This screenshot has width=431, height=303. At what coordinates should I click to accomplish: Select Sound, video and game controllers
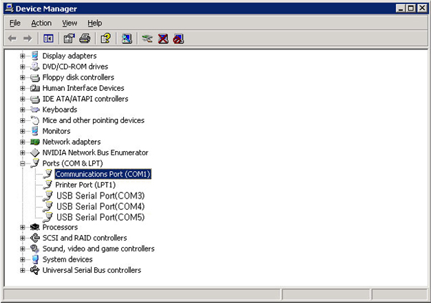click(x=98, y=249)
